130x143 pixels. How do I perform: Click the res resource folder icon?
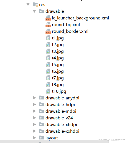(x=35, y=5)
